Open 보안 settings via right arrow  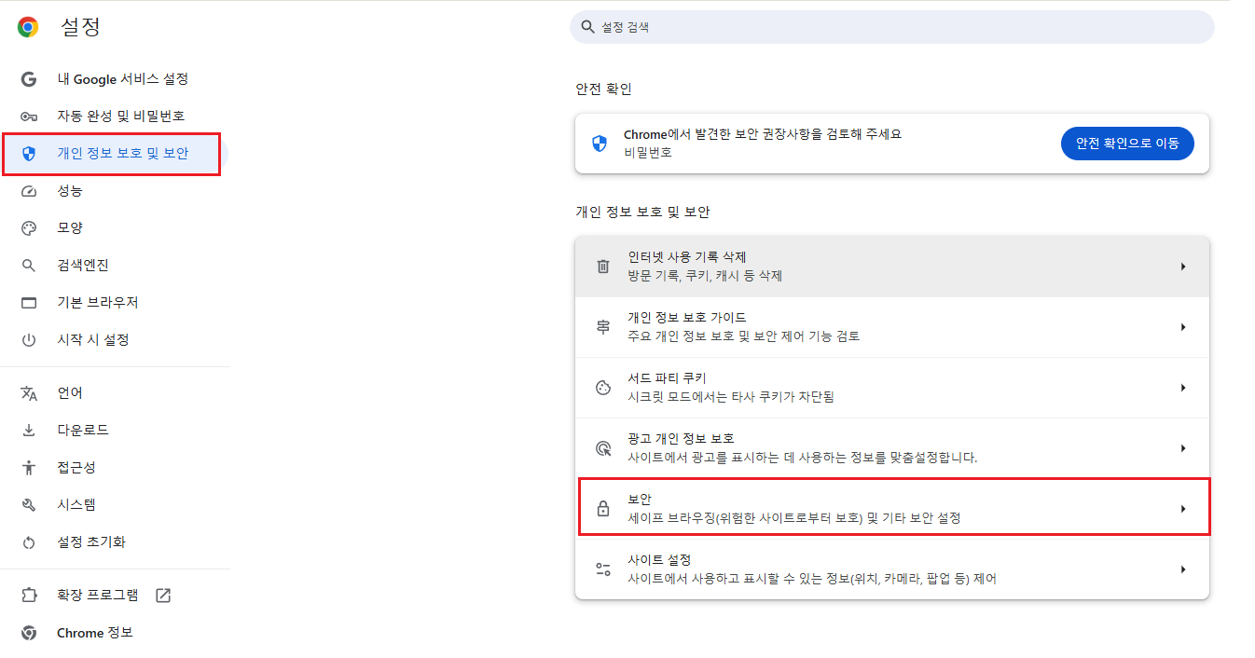pos(1183,509)
